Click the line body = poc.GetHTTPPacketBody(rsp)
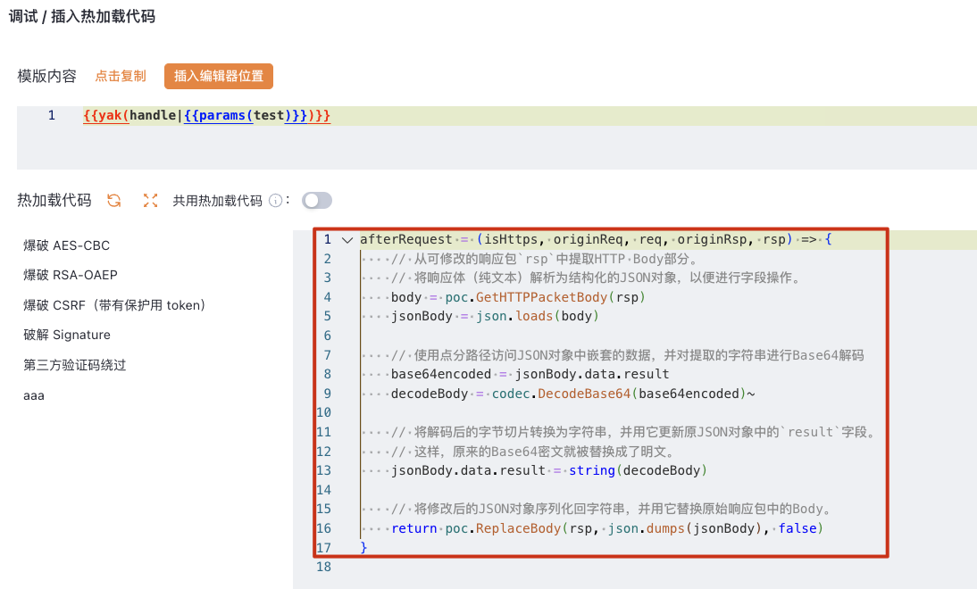977x589 pixels. click(x=518, y=297)
